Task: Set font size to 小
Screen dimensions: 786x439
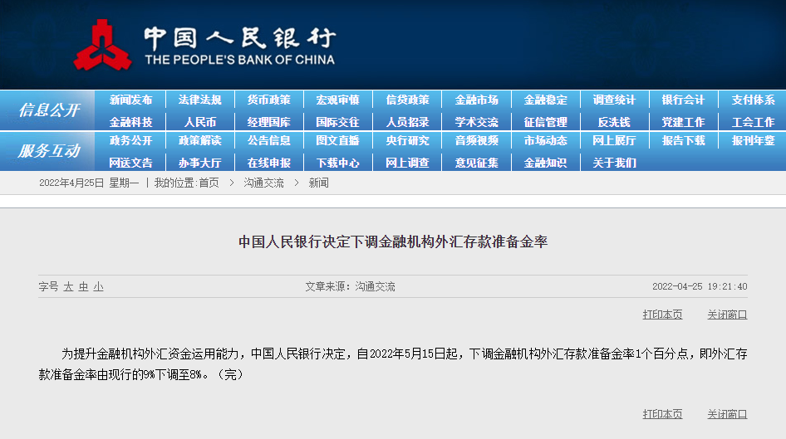Action: point(98,286)
